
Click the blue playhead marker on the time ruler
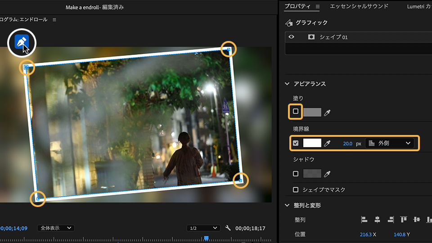click(206, 238)
